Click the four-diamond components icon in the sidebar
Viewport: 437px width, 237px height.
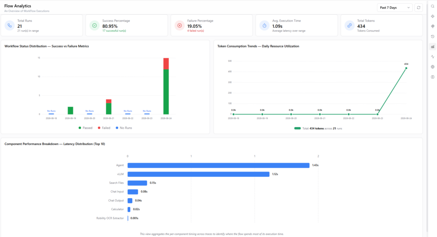point(433,16)
